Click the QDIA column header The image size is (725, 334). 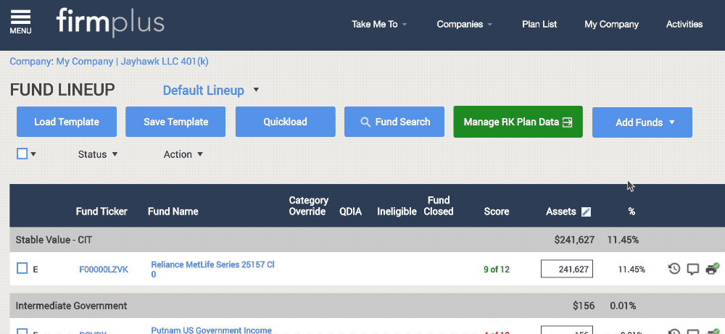click(x=350, y=212)
